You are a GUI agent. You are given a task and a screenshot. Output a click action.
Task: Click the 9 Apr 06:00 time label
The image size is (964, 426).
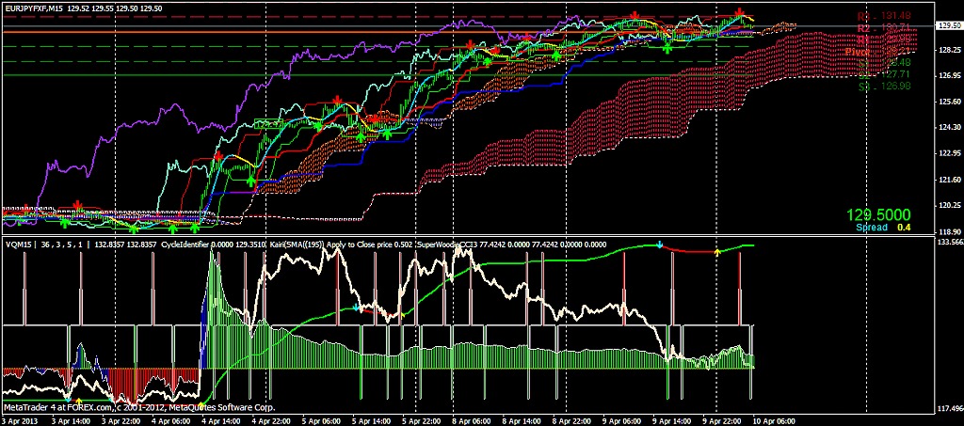[x=623, y=421]
